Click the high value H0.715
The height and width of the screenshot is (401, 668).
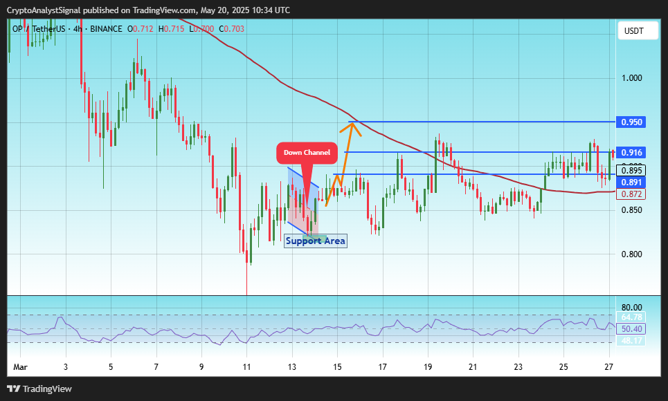[x=171, y=29]
